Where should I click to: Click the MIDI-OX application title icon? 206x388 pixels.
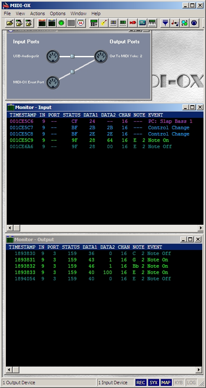(x=5, y=5)
